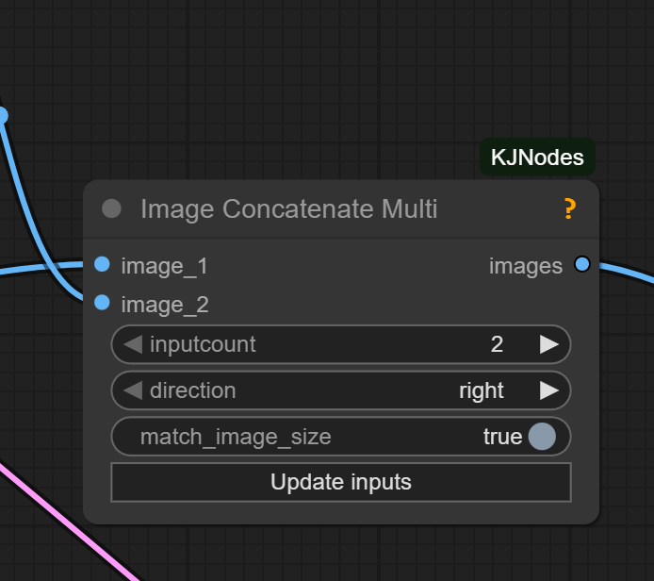Click the blue wire leaving images output

(x=628, y=274)
